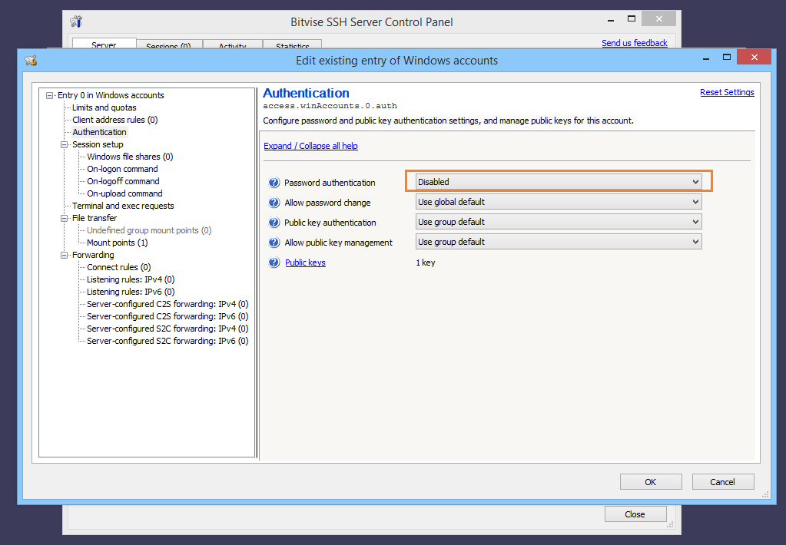
Task: Select Client address rules (0)
Action: 114,120
